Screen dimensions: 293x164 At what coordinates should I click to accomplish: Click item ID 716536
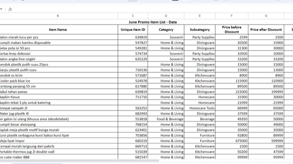point(133,70)
